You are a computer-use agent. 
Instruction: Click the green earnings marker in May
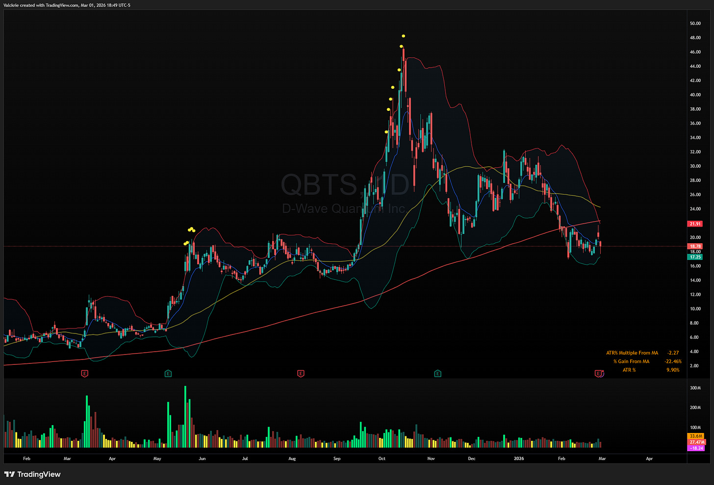tap(168, 374)
